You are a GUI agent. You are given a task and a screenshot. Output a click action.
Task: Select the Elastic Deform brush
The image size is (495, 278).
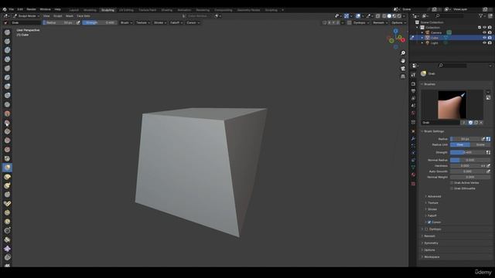point(7,177)
